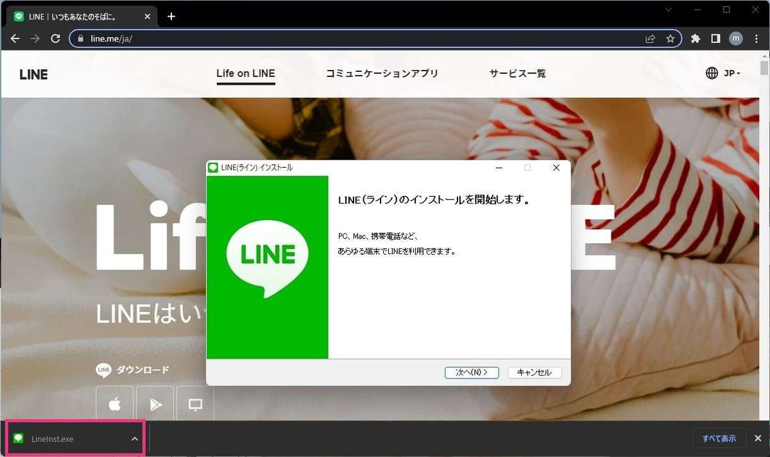Open the tab search chevron in title bar
Viewport: 770px width, 457px height.
[669, 10]
